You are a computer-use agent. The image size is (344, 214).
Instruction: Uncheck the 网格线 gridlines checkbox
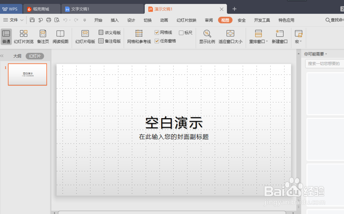pyautogui.click(x=158, y=32)
